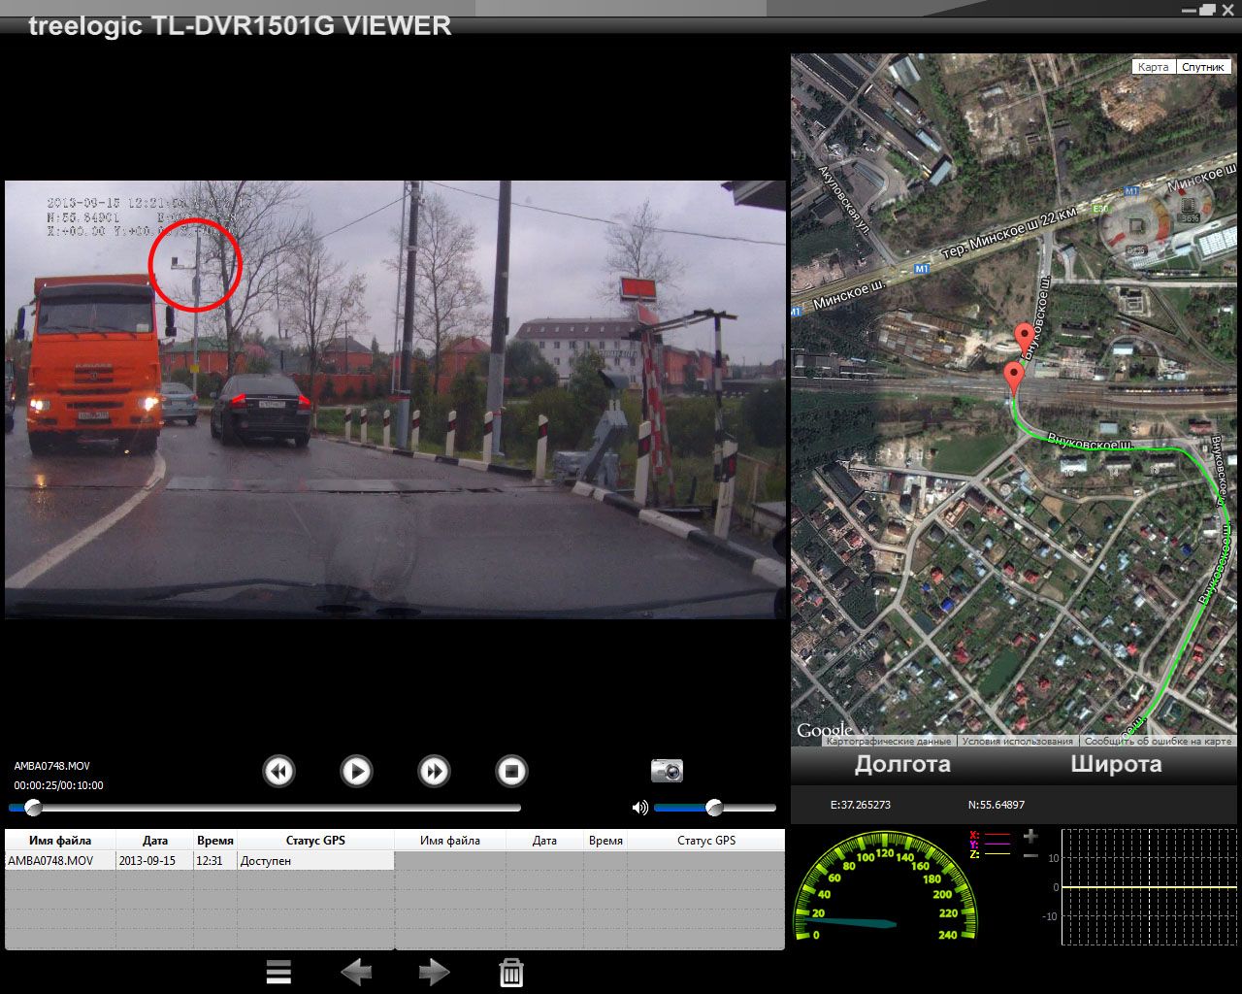Select the AMBA0748.MOV file row

tap(200, 861)
